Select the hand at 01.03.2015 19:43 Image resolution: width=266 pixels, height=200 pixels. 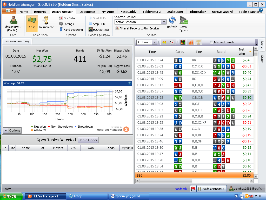coord(194,73)
